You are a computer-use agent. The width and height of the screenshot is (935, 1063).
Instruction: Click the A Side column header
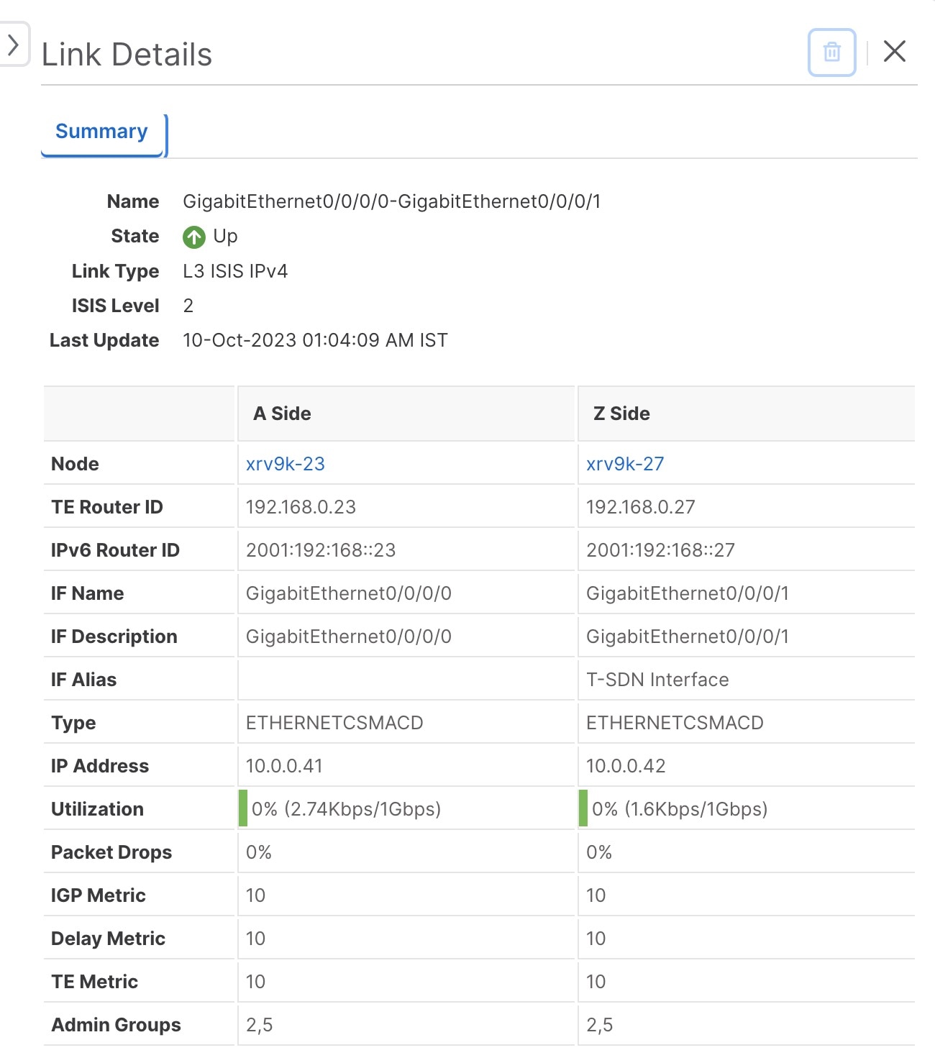282,414
